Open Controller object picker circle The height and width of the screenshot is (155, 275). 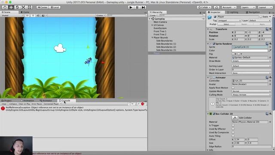[270, 81]
